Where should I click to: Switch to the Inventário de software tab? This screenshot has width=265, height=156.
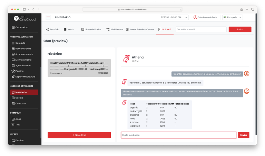[x=140, y=30]
